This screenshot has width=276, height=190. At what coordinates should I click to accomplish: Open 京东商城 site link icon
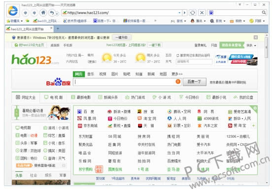coord(80,126)
